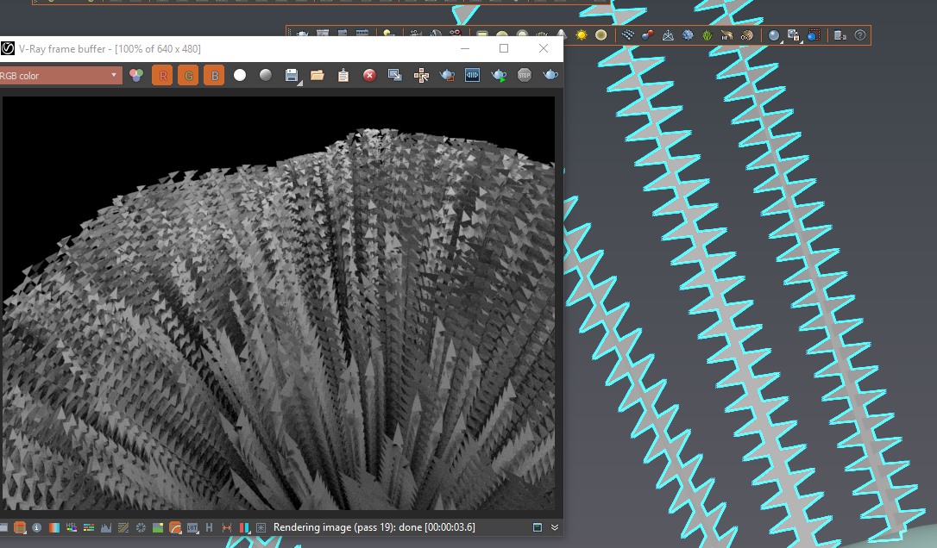This screenshot has height=548, width=937.
Task: Click the render last teapot icon
Action: 550,76
